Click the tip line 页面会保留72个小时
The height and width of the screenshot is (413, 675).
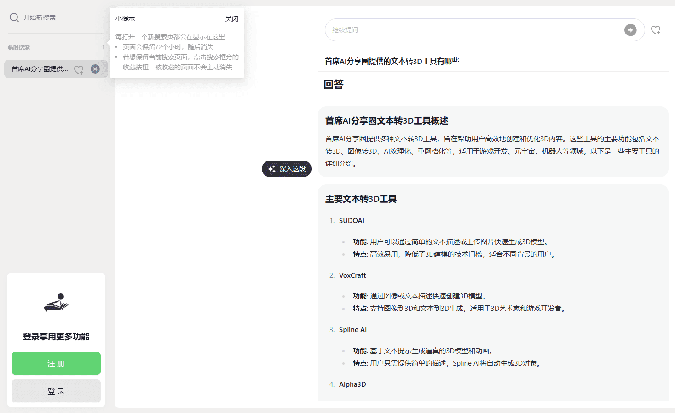(168, 47)
